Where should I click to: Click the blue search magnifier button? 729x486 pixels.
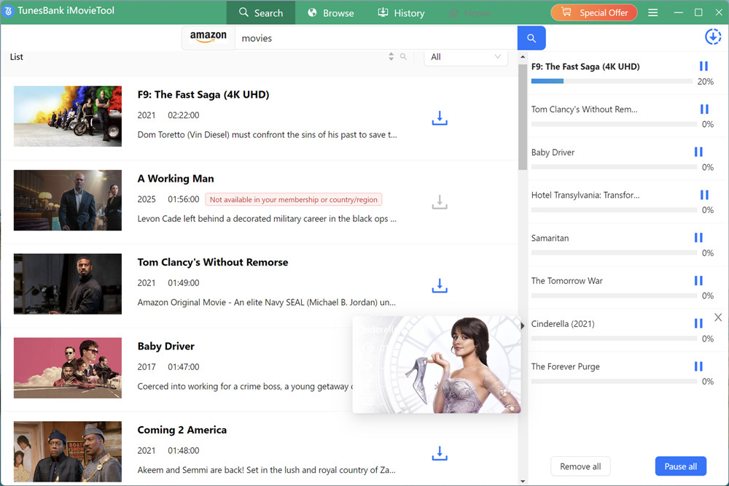(x=531, y=38)
